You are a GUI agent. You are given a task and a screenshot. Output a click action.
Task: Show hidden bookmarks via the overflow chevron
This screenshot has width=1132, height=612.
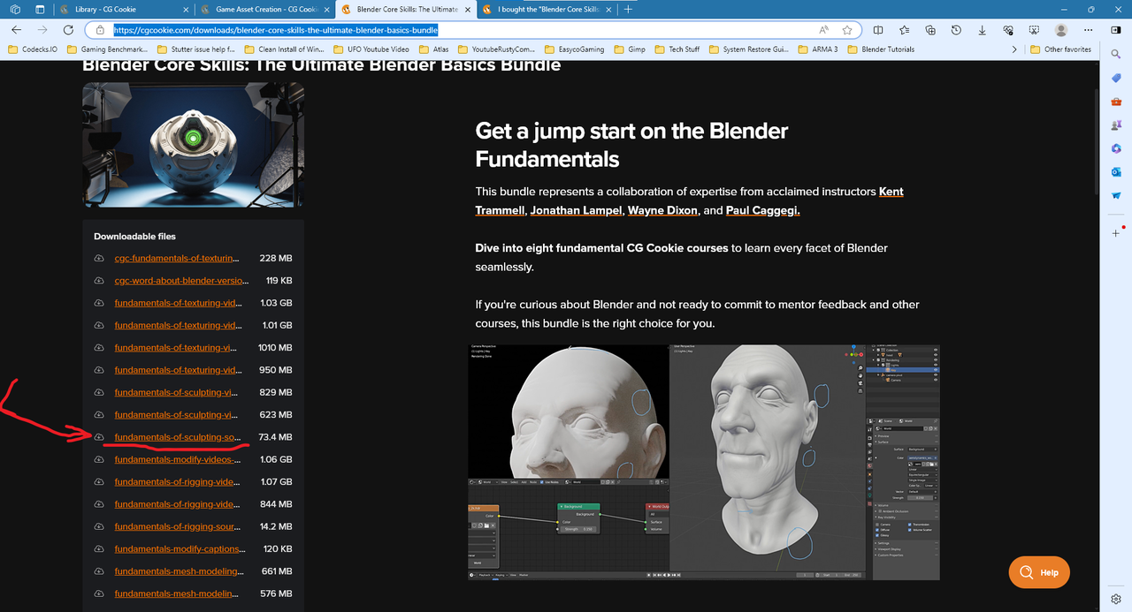[1013, 49]
